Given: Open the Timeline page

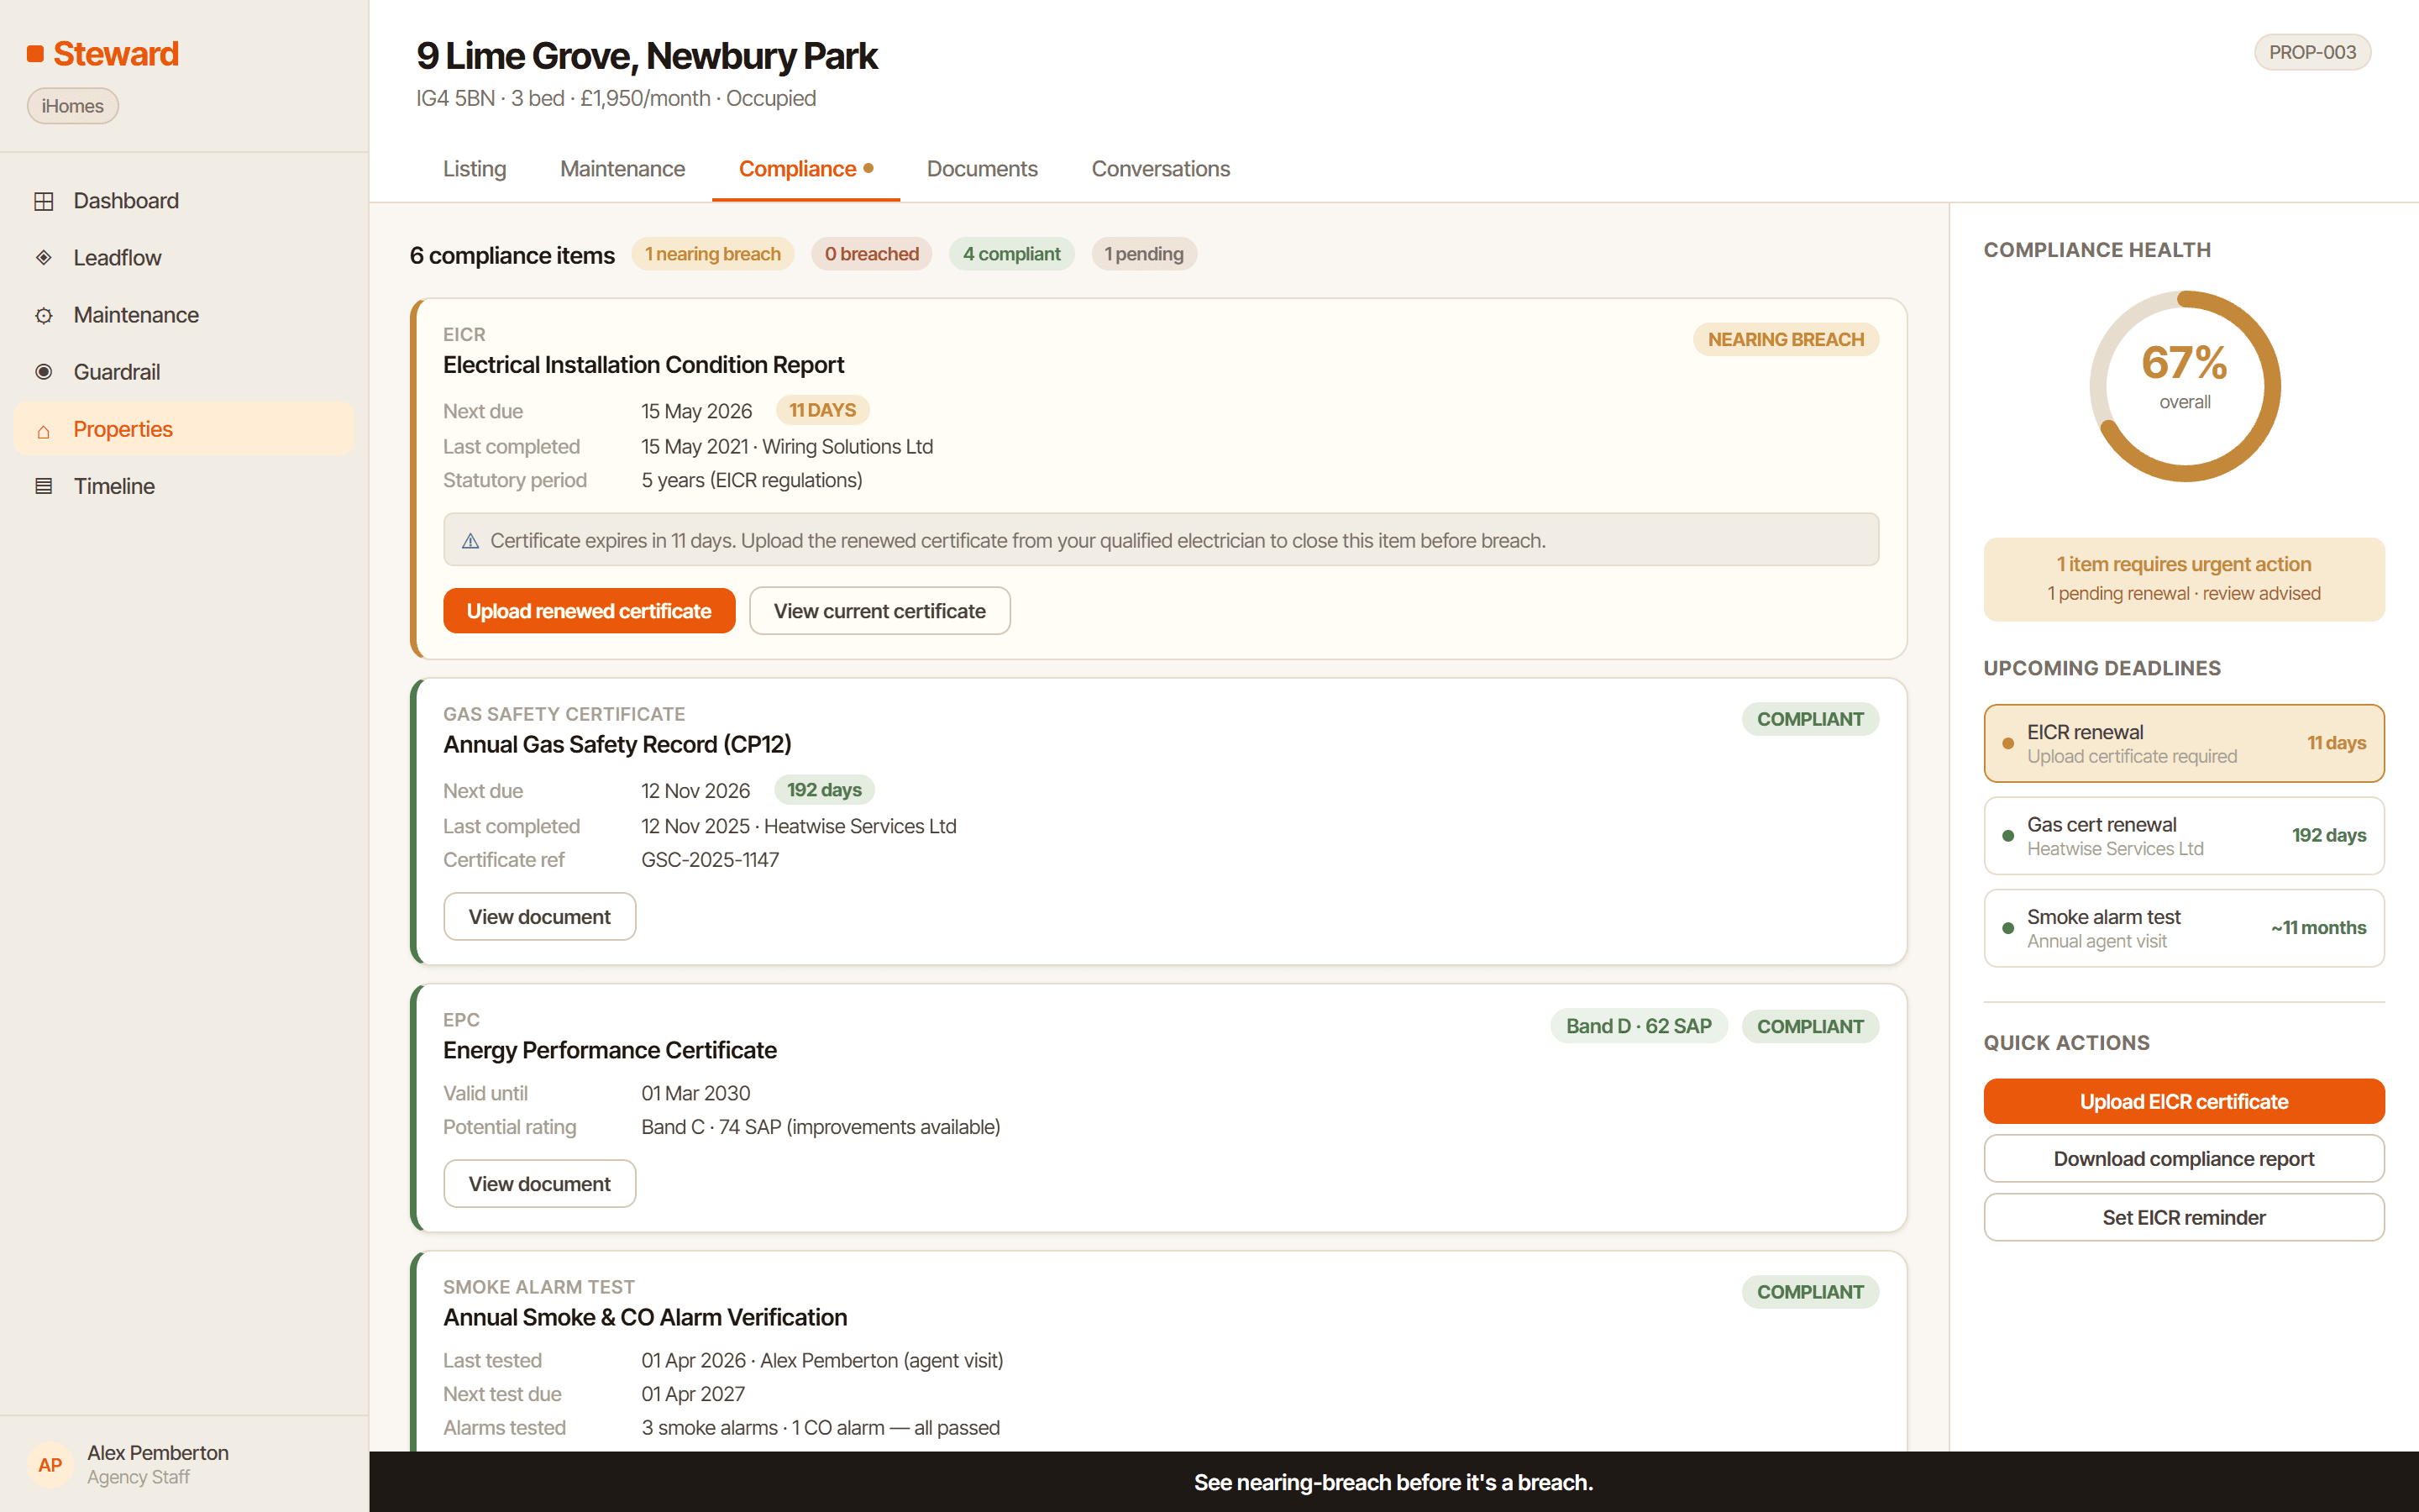Looking at the screenshot, I should tap(184, 486).
